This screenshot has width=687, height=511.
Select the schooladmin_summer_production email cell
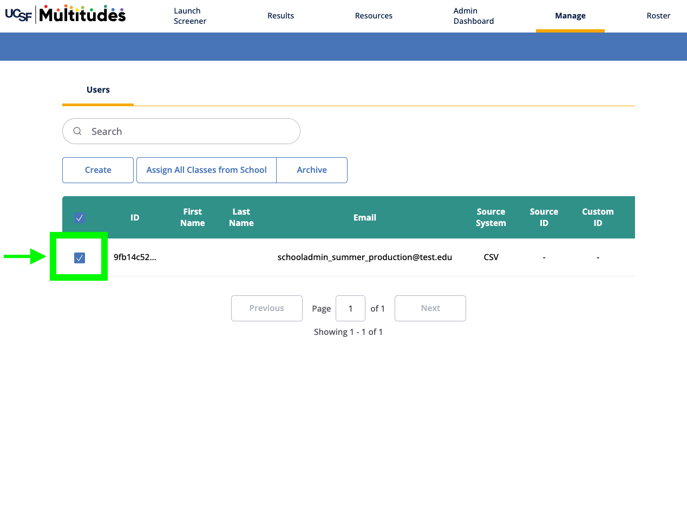(365, 257)
